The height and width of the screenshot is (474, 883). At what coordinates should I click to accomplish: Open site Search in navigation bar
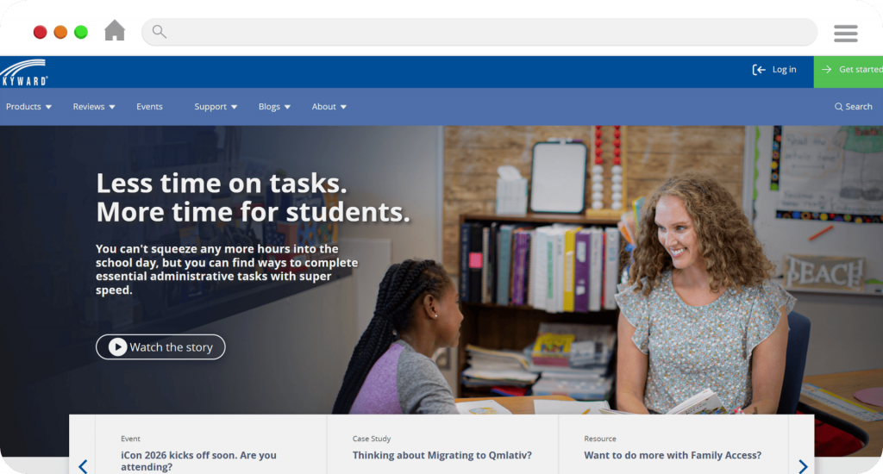point(853,106)
